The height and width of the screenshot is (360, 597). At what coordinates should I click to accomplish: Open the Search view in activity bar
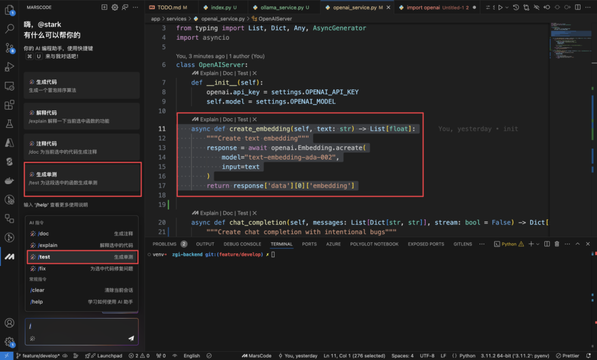[9, 29]
